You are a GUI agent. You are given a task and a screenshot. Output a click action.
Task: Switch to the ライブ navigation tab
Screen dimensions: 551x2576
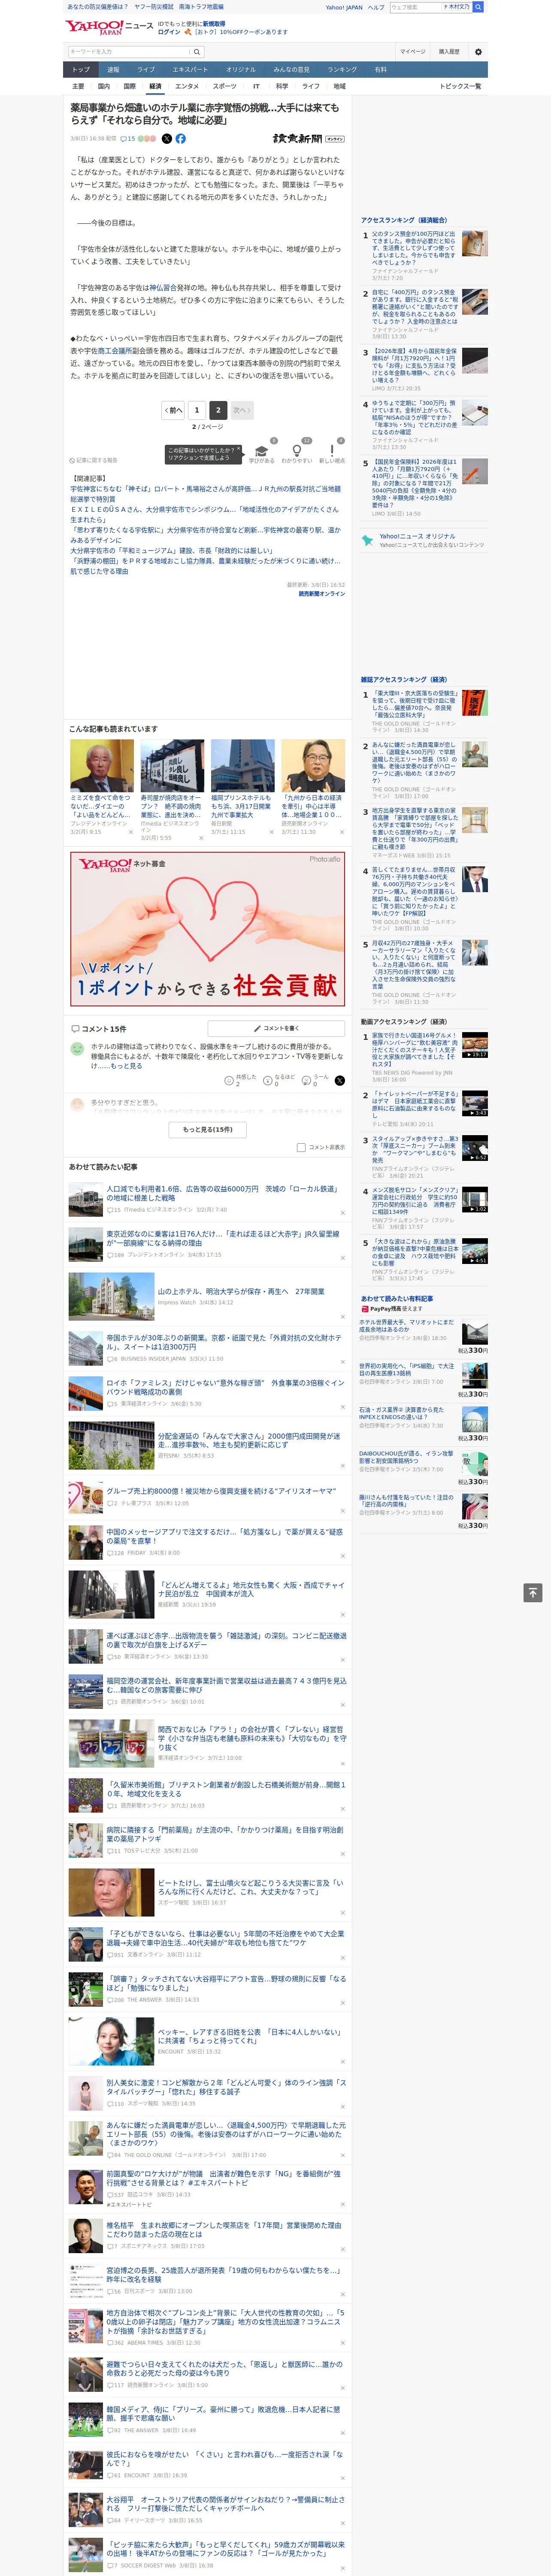pyautogui.click(x=146, y=70)
